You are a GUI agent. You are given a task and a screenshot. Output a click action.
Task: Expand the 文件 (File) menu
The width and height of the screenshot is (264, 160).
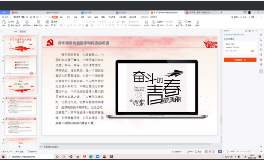6,17
